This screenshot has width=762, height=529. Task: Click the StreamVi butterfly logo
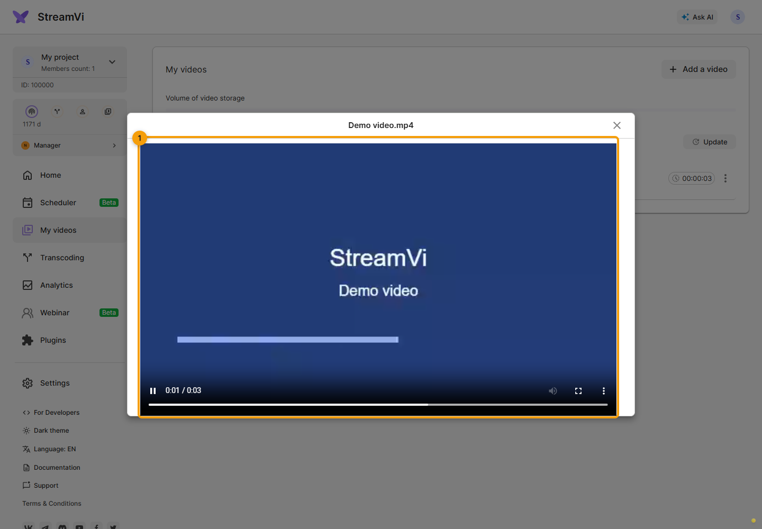click(21, 17)
